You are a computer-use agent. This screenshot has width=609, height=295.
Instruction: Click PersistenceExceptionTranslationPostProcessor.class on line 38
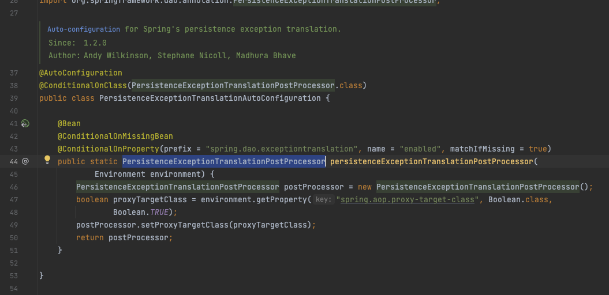[246, 85]
